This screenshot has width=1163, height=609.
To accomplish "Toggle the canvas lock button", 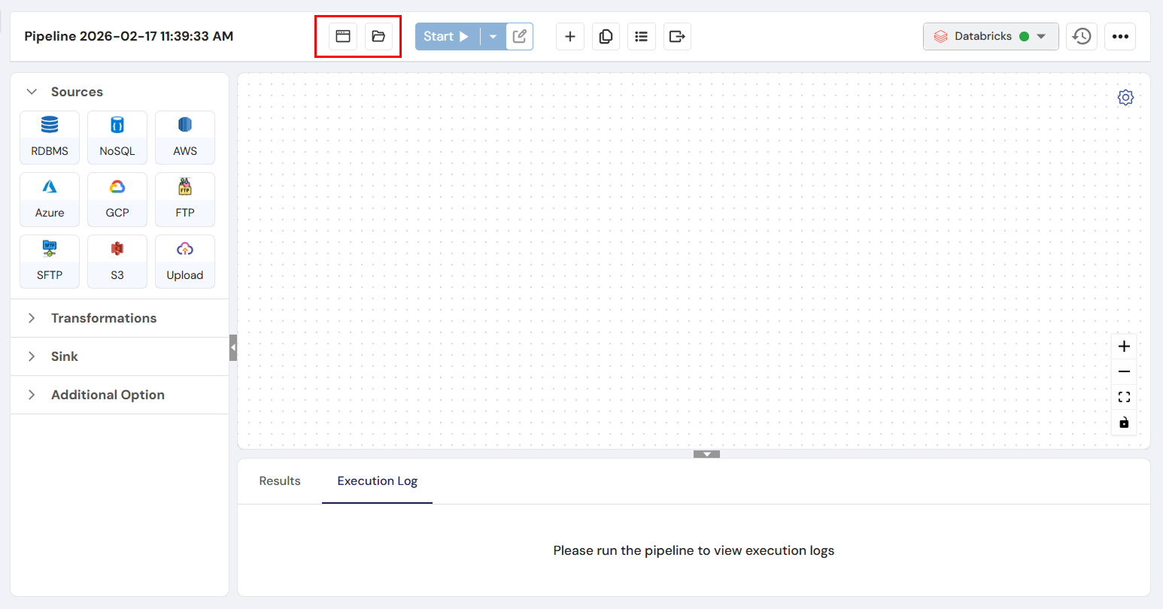I will [x=1124, y=423].
